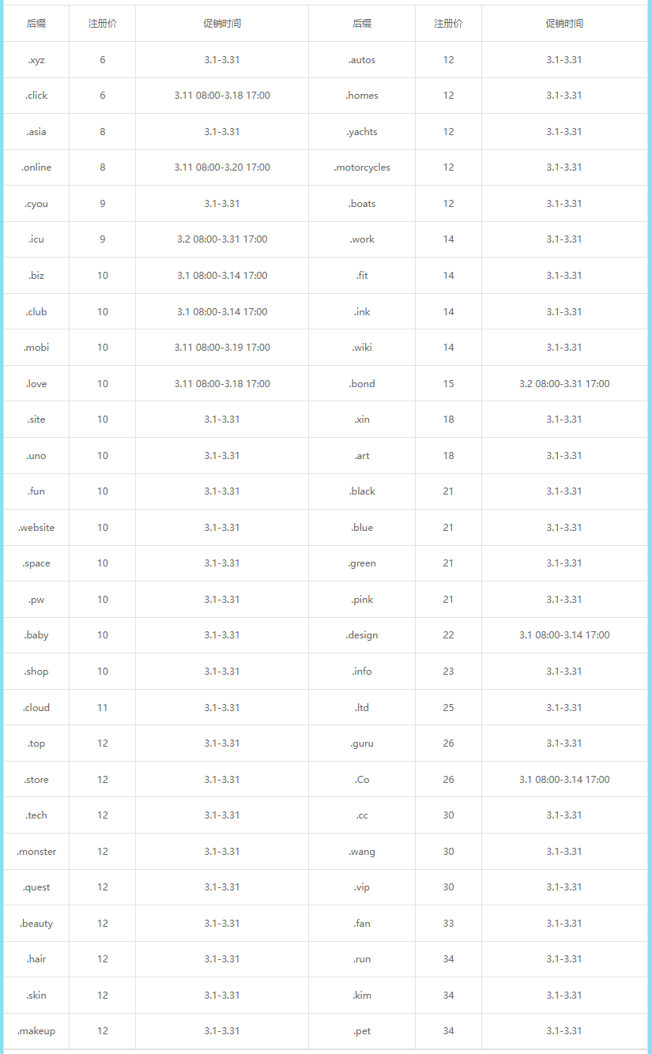Click the right 促销时间 column header
The image size is (652, 1054).
(564, 24)
